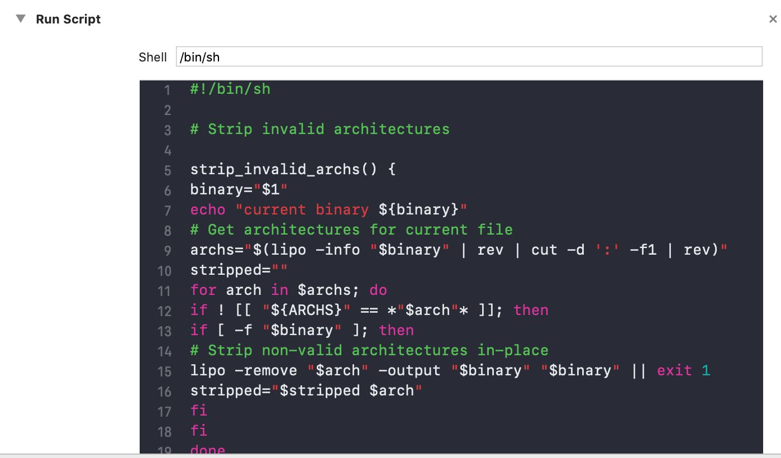Click the stripped="$stripped $arch" line
Screen dimensions: 781x458
coord(306,390)
